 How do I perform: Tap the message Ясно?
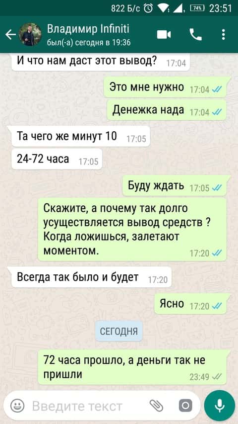pyautogui.click(x=190, y=304)
